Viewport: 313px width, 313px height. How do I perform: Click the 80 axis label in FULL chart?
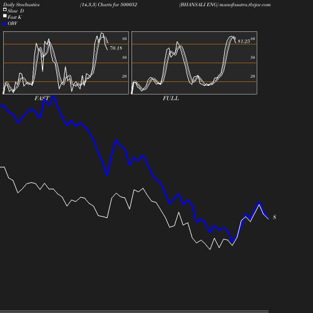tap(253, 39)
